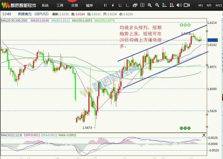Click the hollow green circles near chart top
The image size is (223, 159).
point(185,25)
